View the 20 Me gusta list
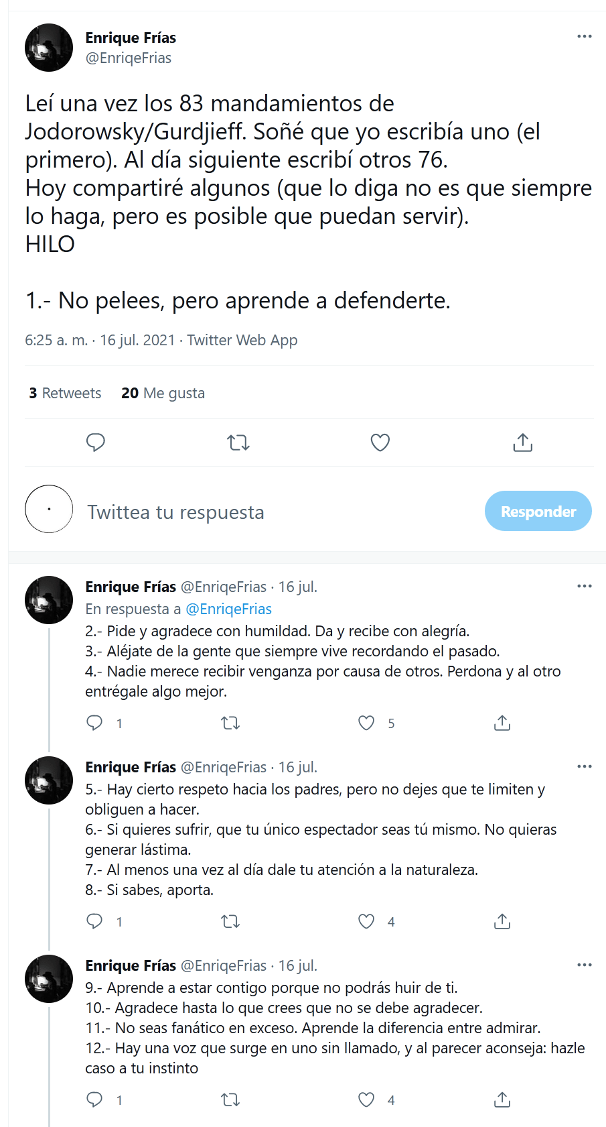Screen dimensions: 606x1127 click(163, 393)
